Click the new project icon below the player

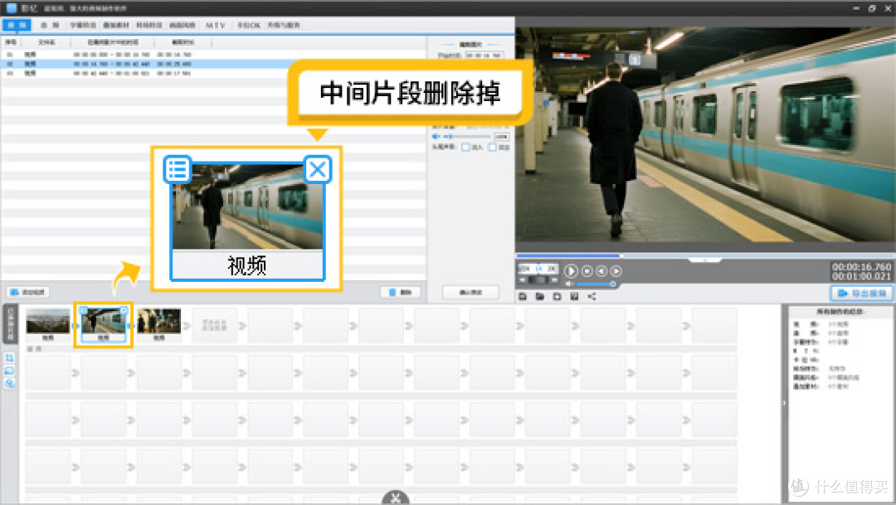tap(558, 297)
